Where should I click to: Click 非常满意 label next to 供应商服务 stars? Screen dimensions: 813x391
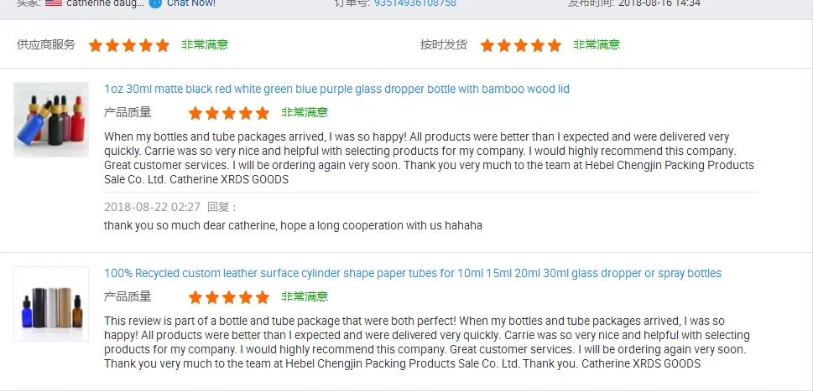click(205, 45)
